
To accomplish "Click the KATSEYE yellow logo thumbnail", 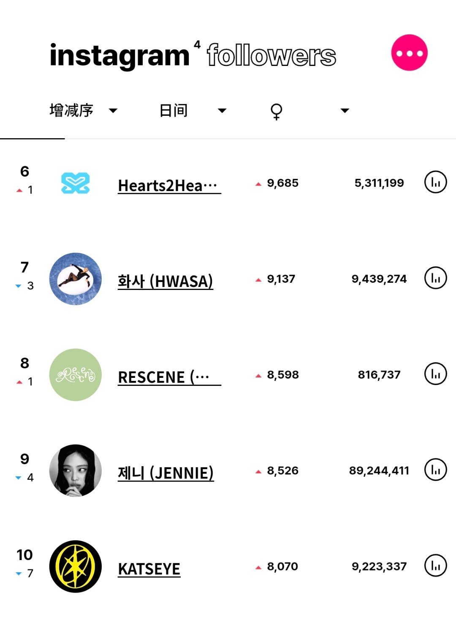I will pyautogui.click(x=76, y=566).
